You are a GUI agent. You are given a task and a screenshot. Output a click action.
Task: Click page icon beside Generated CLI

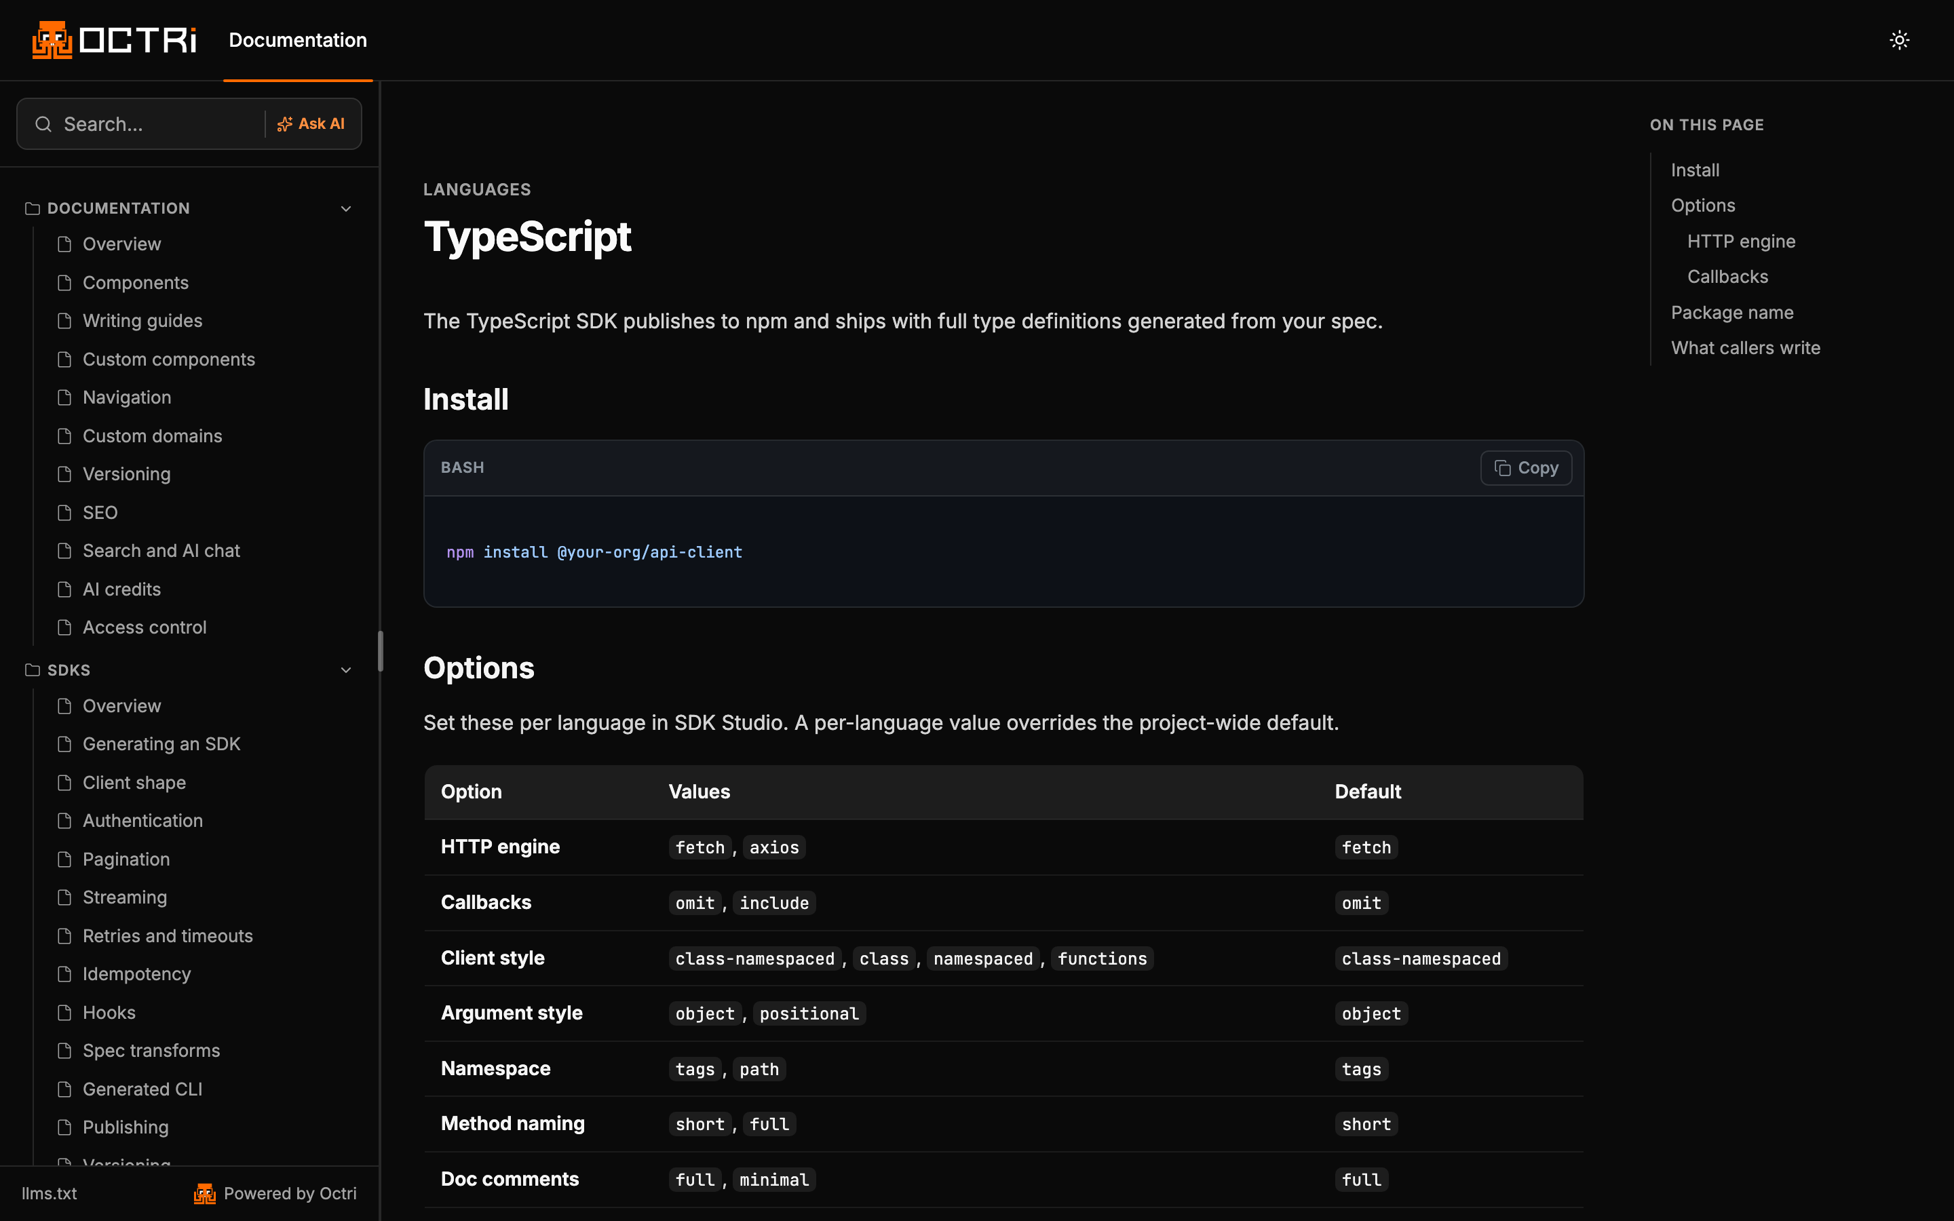64,1089
